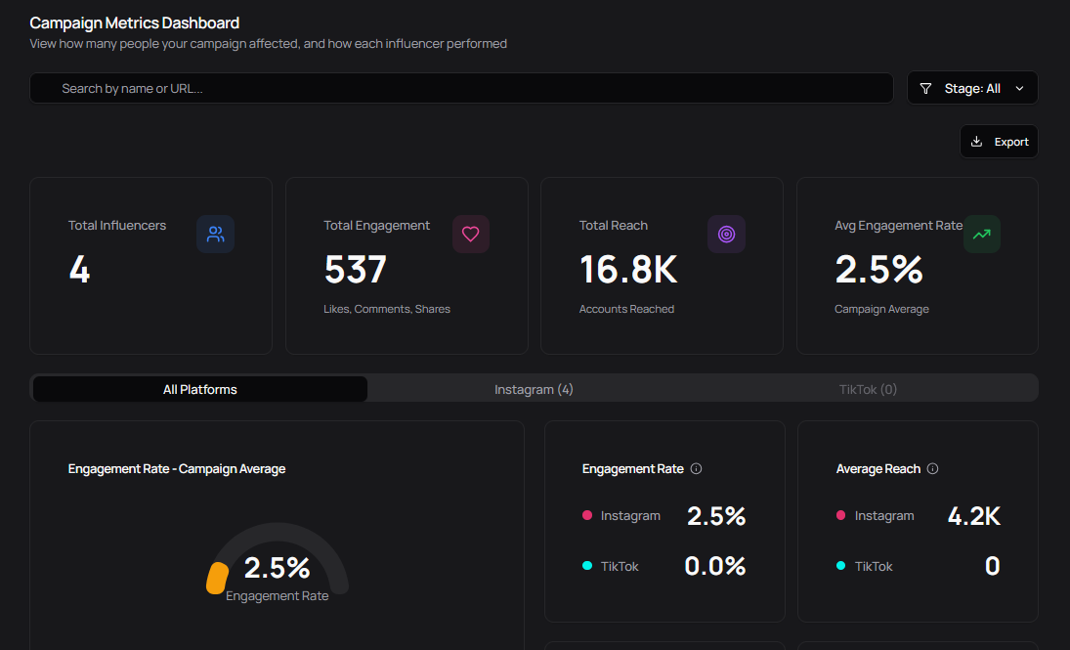
Task: Expand the Stage: All dropdown
Action: click(972, 87)
